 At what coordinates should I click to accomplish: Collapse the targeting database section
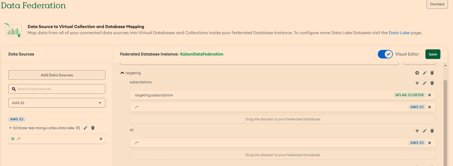(122, 73)
